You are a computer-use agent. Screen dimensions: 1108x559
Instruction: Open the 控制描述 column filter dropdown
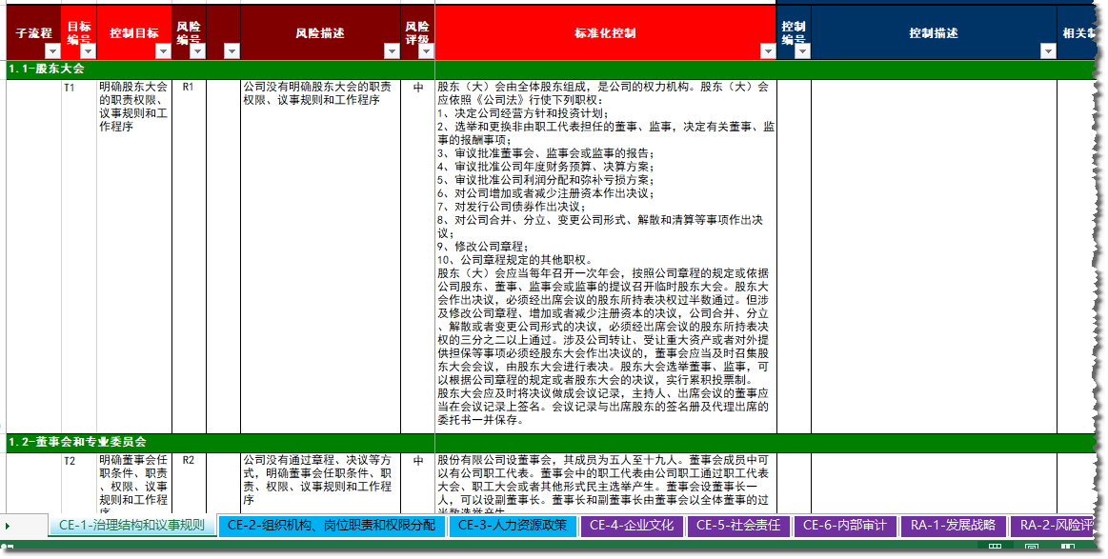pos(1048,51)
